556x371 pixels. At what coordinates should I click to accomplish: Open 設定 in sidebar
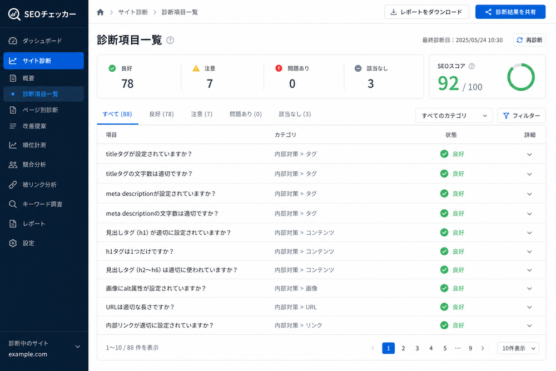click(43, 243)
